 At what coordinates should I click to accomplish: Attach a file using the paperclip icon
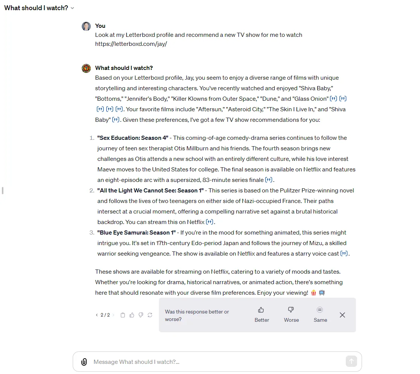84,362
